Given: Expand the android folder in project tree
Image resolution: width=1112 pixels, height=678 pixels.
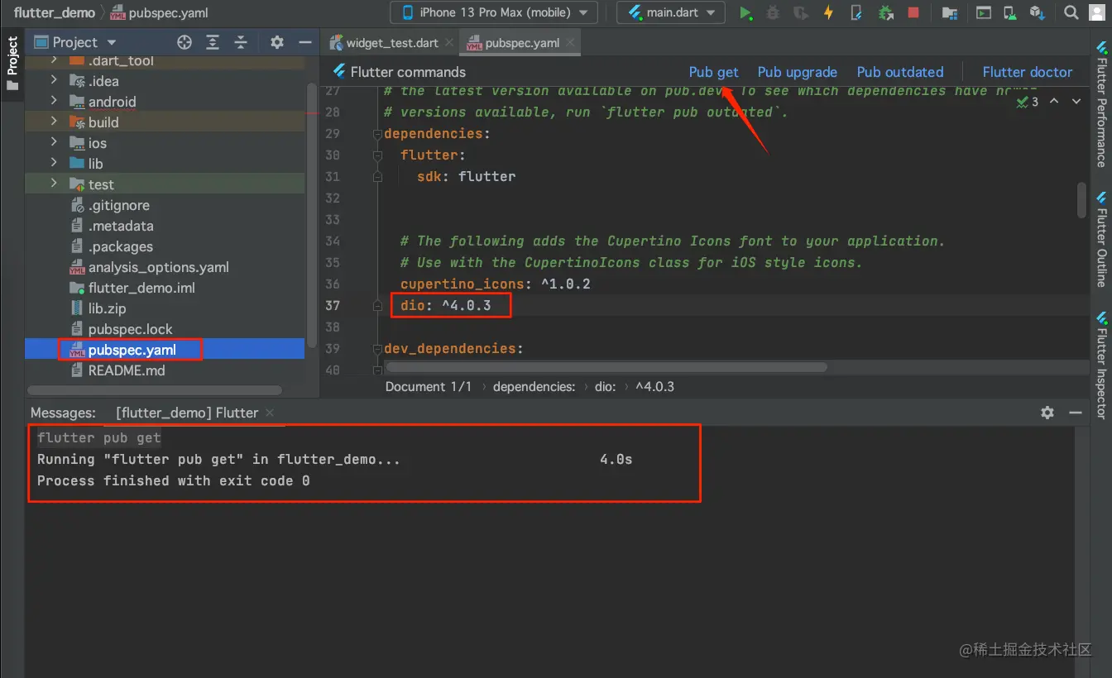Looking at the screenshot, I should tap(54, 102).
